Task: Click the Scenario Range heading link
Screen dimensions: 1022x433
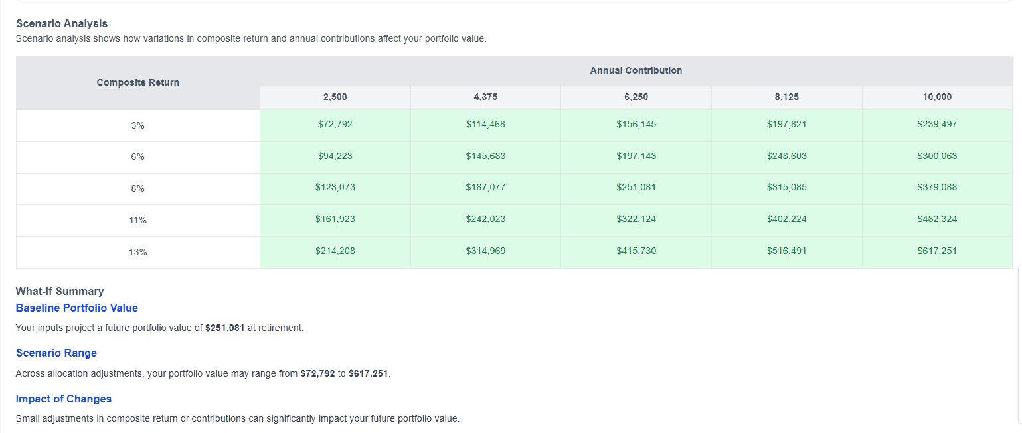Action: click(56, 353)
